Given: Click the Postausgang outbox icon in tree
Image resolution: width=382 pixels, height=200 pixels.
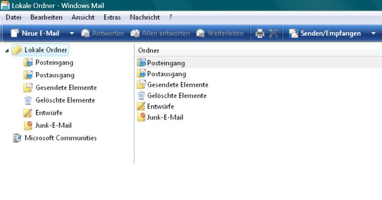Looking at the screenshot, I should pyautogui.click(x=28, y=75).
